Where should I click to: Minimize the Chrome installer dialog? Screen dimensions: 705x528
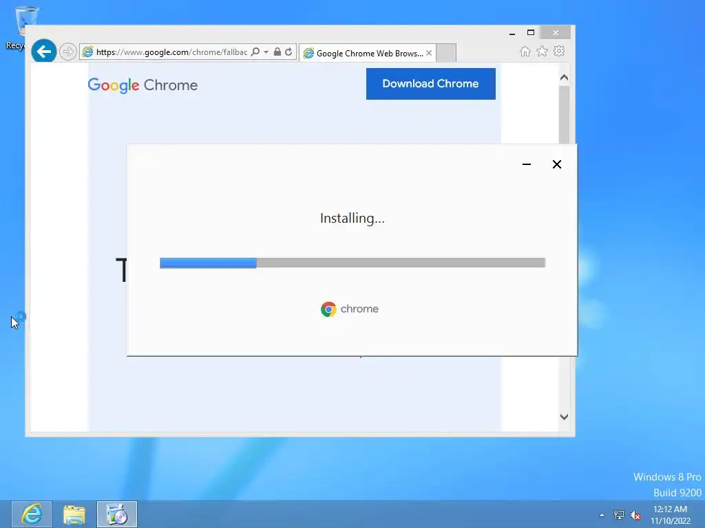[x=527, y=164]
